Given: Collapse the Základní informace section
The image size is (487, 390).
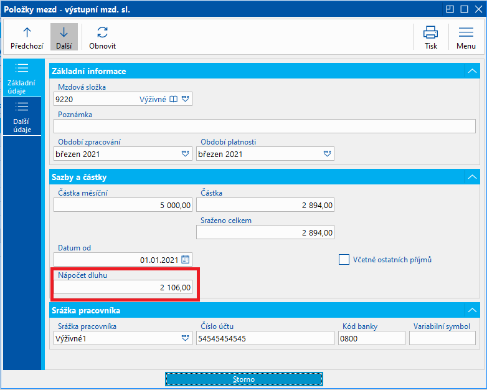Looking at the screenshot, I should pos(472,71).
